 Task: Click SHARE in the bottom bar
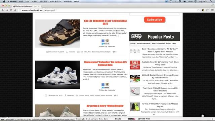(x=118, y=119)
